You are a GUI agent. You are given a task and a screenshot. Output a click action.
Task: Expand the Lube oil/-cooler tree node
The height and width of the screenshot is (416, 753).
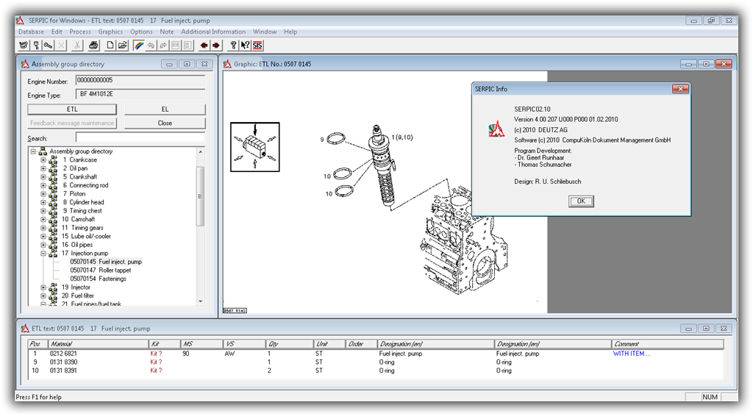coord(43,237)
